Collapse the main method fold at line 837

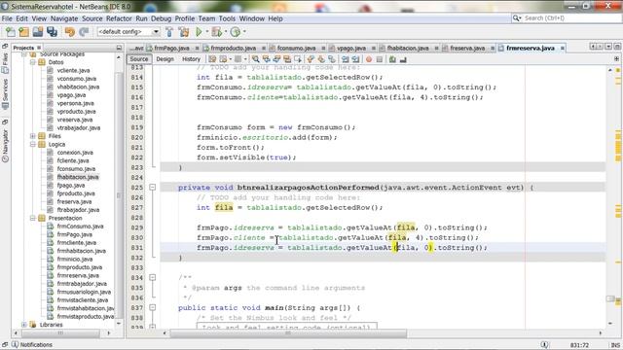pyautogui.click(x=152, y=307)
